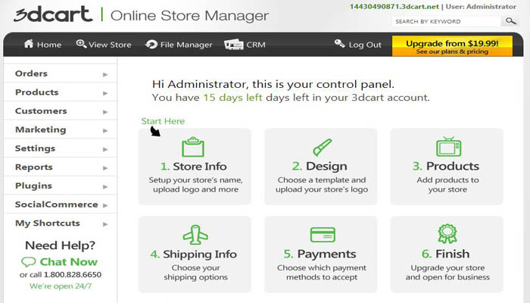Click the We're open 24/7 text

(61, 286)
